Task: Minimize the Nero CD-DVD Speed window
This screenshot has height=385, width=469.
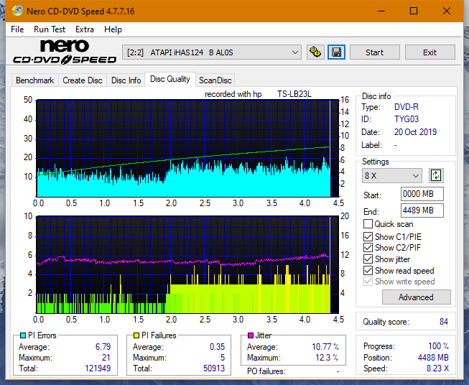Action: coord(381,11)
